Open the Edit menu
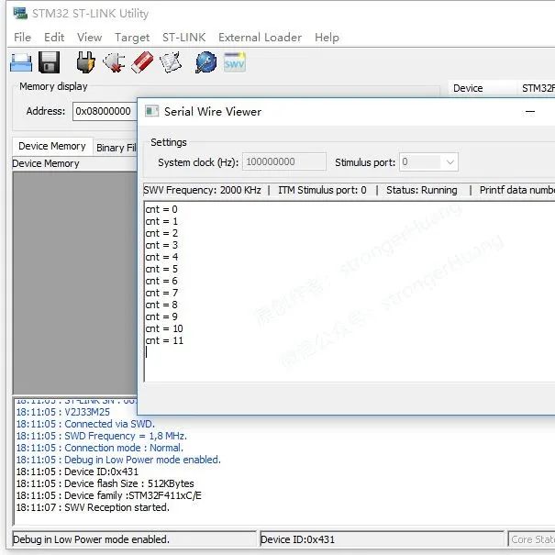 click(54, 38)
